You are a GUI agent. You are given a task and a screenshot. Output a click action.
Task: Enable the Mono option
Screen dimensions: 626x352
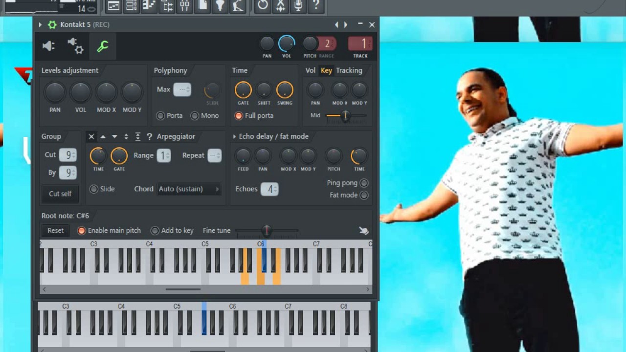pos(204,116)
